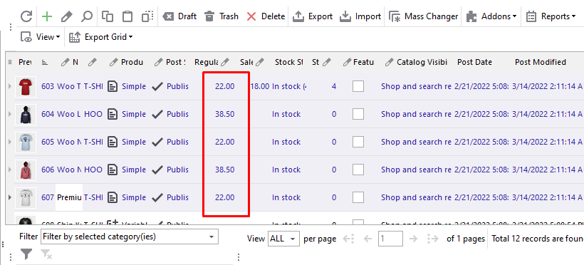Screen dimensions: 584x265
Task: Click the clear filter icon
Action: click(46, 255)
